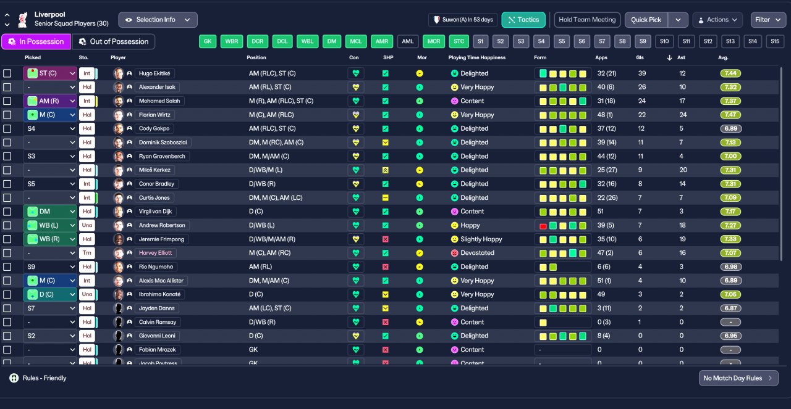Viewport: 791px width, 409px height.
Task: Click the info icon beside Ryan Gravenberch
Action: click(x=130, y=156)
